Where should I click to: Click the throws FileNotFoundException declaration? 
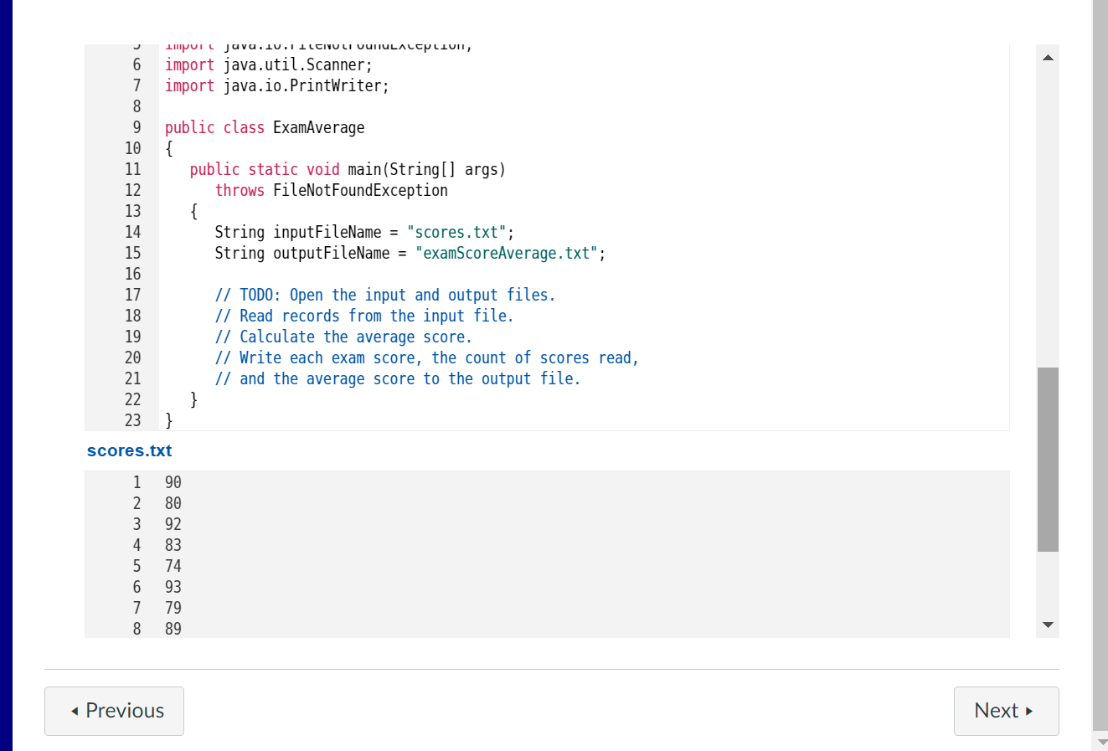coord(332,190)
